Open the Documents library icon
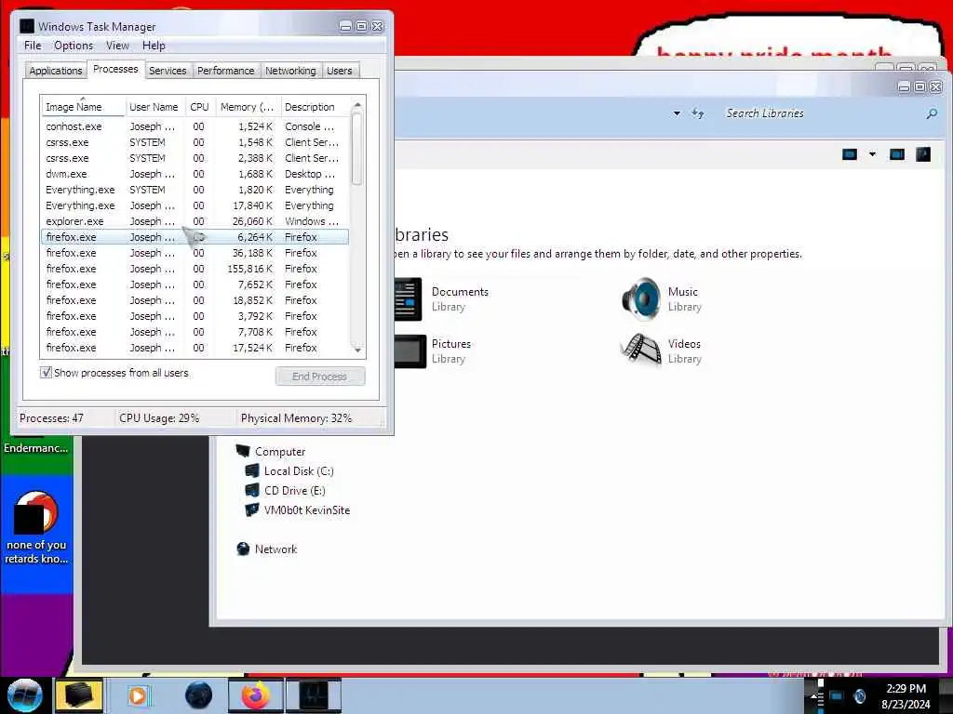 click(x=408, y=298)
